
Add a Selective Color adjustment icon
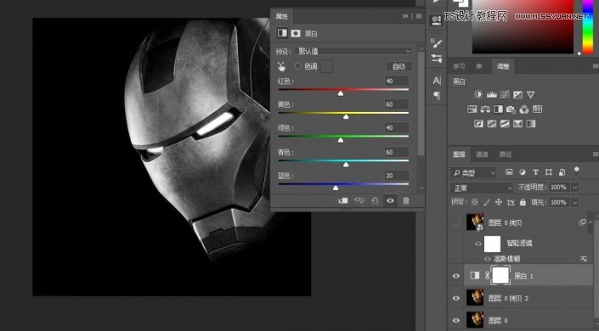tap(517, 124)
